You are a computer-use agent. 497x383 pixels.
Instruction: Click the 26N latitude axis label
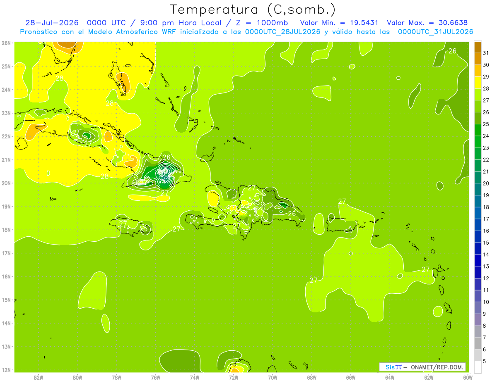pos(6,43)
